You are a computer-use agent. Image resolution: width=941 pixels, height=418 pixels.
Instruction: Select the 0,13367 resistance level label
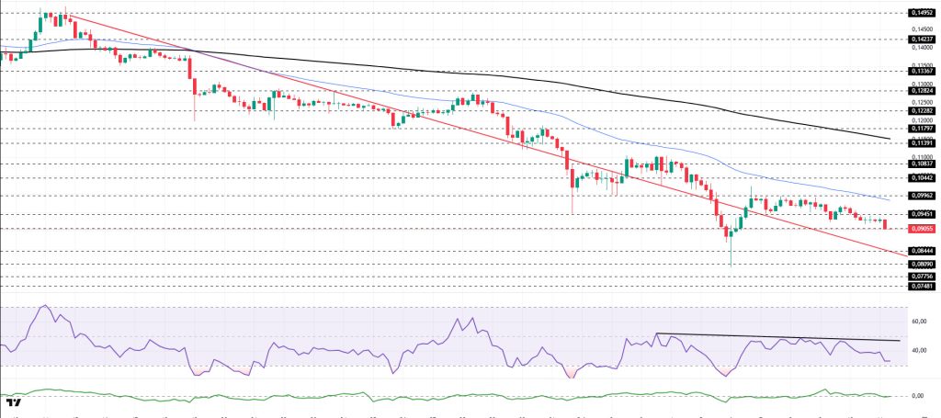922,70
